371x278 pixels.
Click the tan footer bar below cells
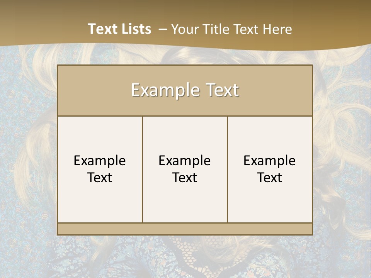tap(185, 229)
